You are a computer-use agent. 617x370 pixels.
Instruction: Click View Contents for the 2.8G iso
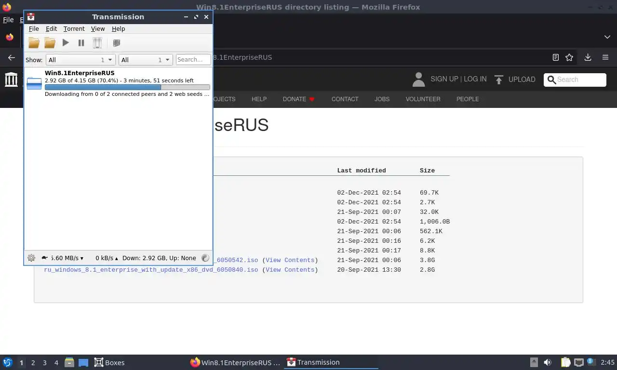coord(290,270)
